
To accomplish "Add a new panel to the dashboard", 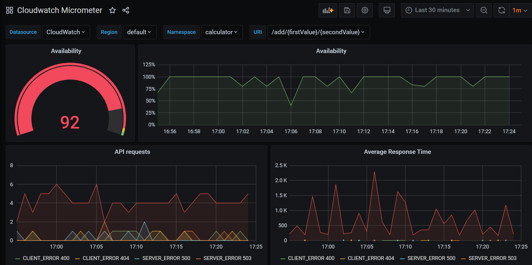I will coord(328,10).
